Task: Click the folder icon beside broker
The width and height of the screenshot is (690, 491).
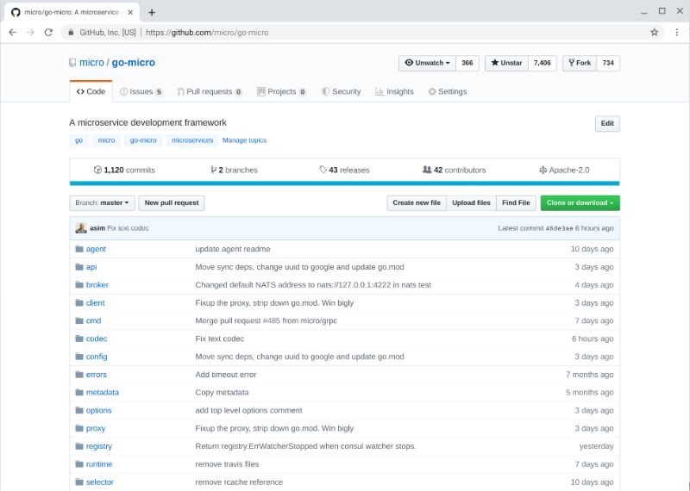Action: coord(79,285)
